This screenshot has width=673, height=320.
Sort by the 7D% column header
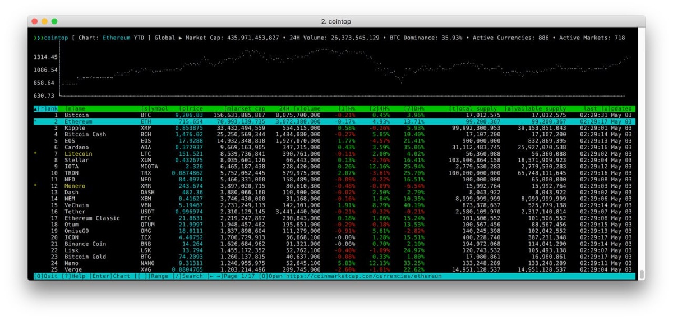414,108
